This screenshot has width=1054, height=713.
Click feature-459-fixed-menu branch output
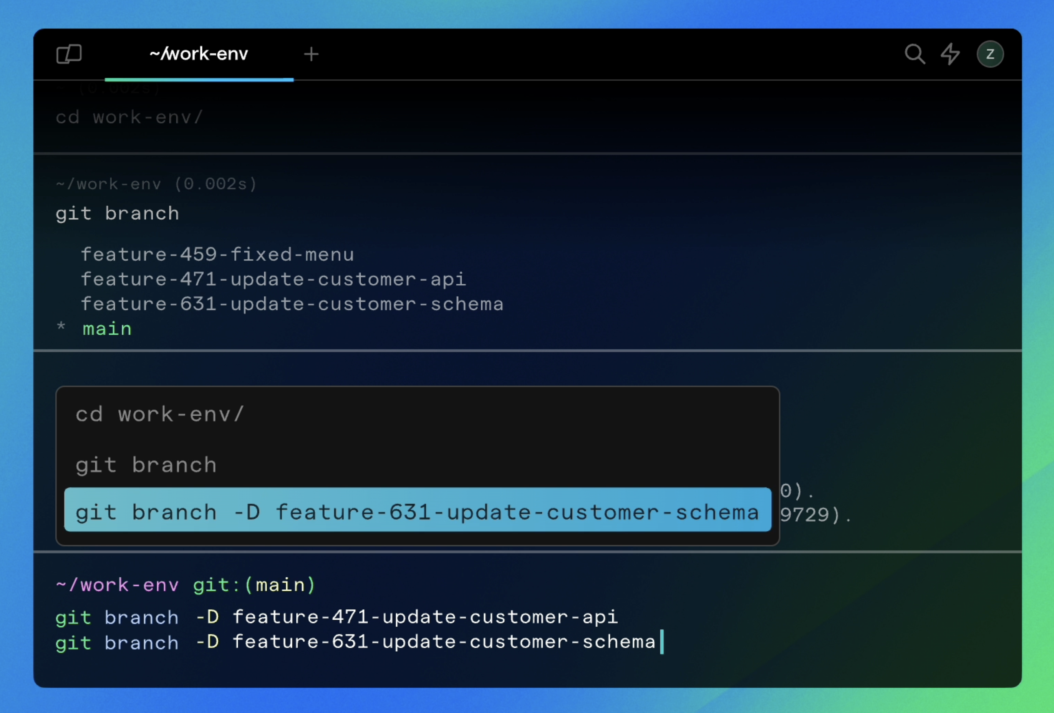coord(217,254)
